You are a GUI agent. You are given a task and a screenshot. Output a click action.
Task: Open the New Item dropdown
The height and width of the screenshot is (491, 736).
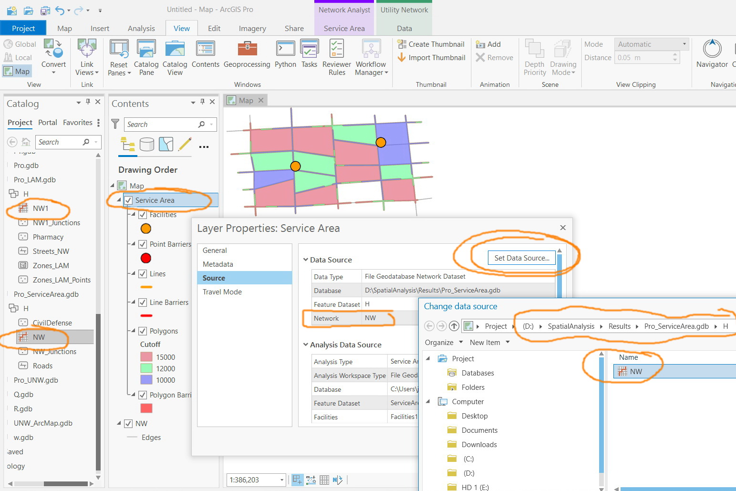point(490,343)
